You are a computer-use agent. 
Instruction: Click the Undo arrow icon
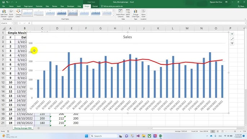[x=8, y=2]
